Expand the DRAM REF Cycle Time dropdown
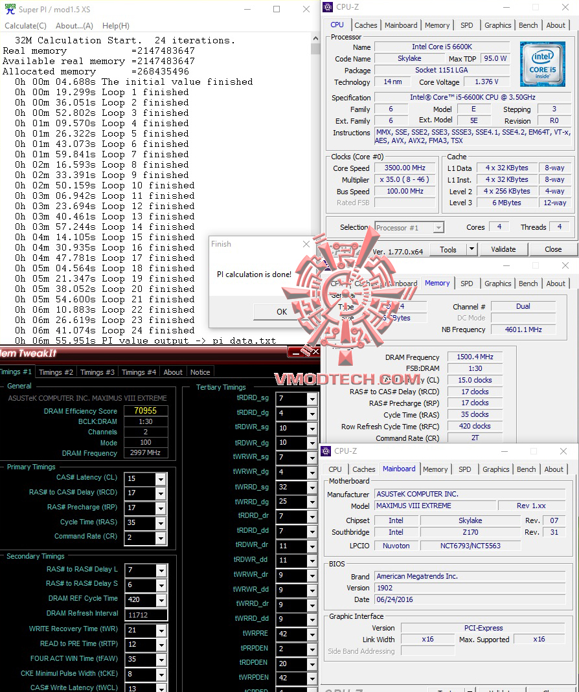The height and width of the screenshot is (692, 579). pos(161,600)
